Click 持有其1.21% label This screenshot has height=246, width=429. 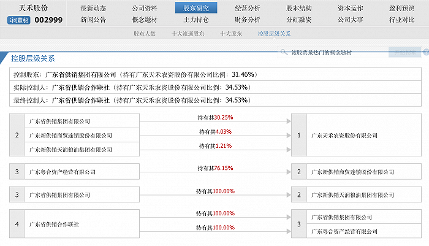tap(215, 146)
